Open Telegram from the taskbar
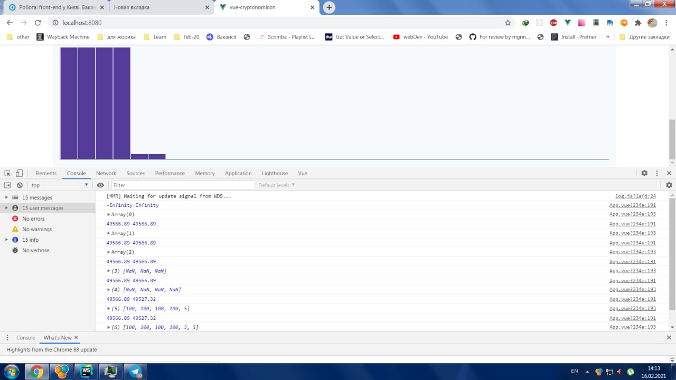Screen dimensions: 676x380 pos(136,372)
